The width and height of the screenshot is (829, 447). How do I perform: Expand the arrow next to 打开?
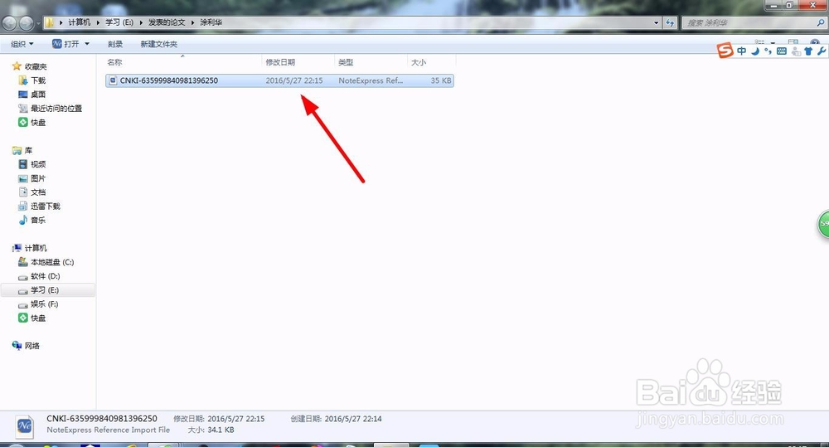click(x=87, y=44)
